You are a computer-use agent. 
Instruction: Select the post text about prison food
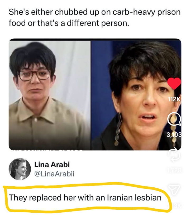(94, 17)
